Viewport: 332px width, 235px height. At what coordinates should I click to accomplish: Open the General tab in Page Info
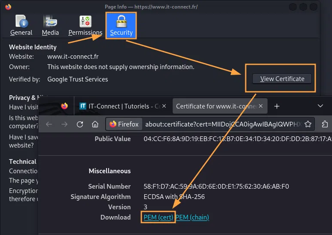point(21,25)
